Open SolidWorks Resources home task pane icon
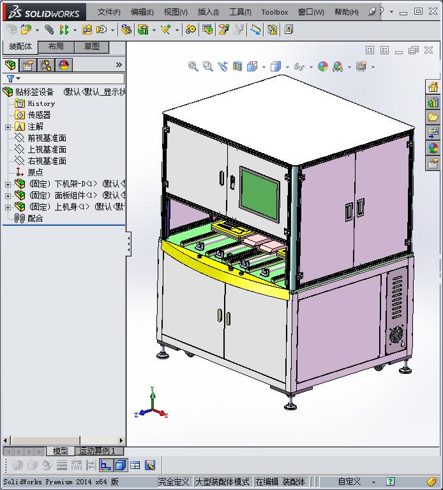This screenshot has width=443, height=490. coord(433,87)
